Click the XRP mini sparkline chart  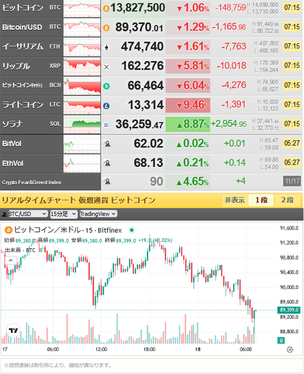82,66
